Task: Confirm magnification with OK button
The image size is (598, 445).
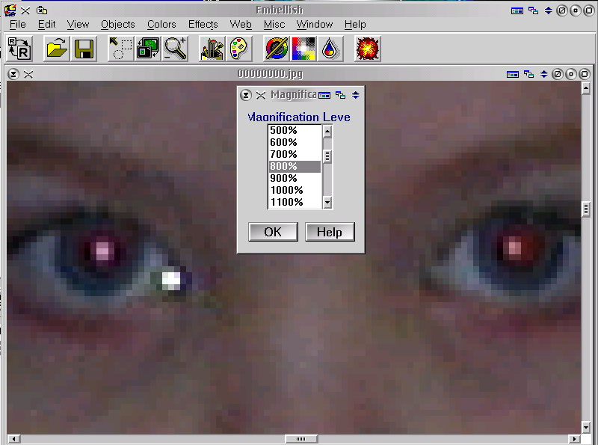Action: (x=273, y=232)
